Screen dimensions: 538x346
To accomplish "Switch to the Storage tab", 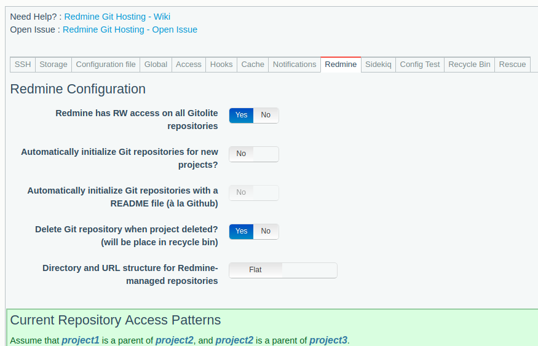I will tap(53, 65).
